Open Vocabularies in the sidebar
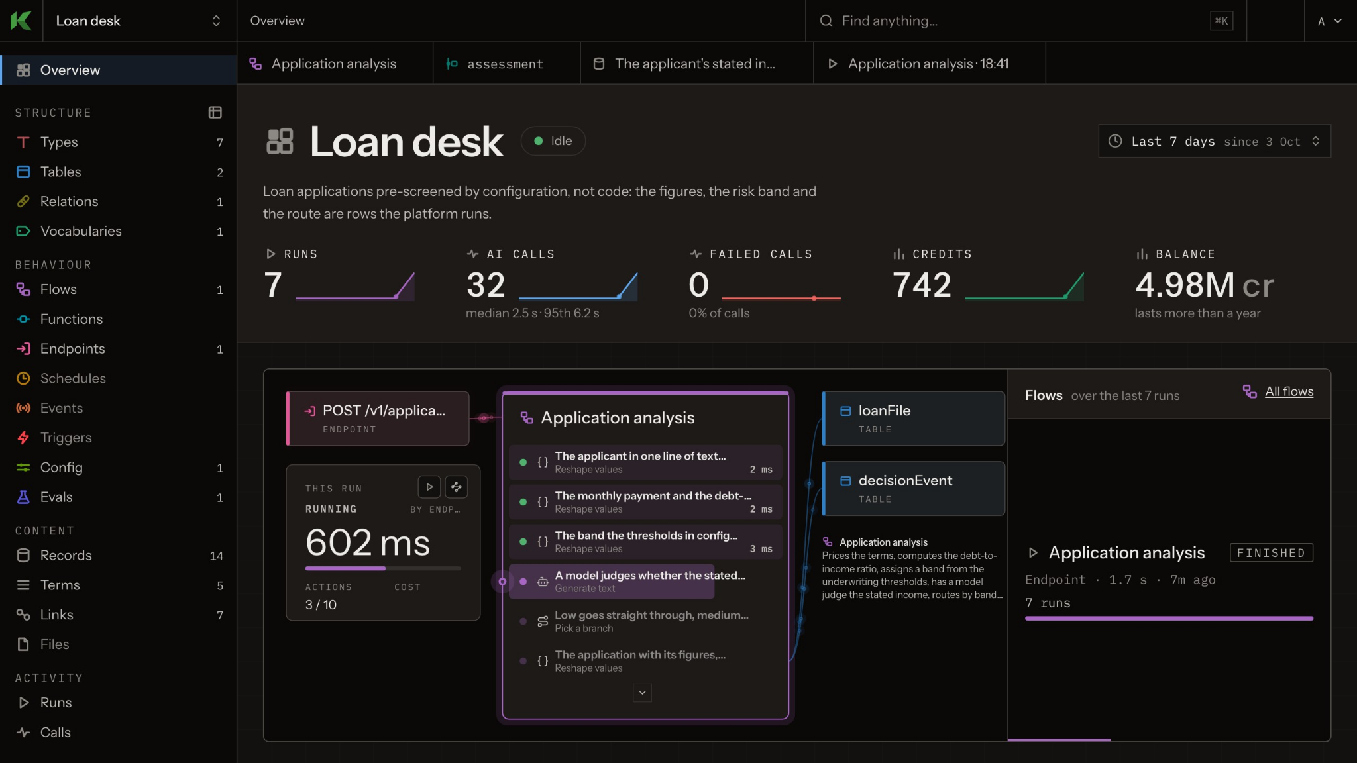This screenshot has height=763, width=1357. pos(119,232)
